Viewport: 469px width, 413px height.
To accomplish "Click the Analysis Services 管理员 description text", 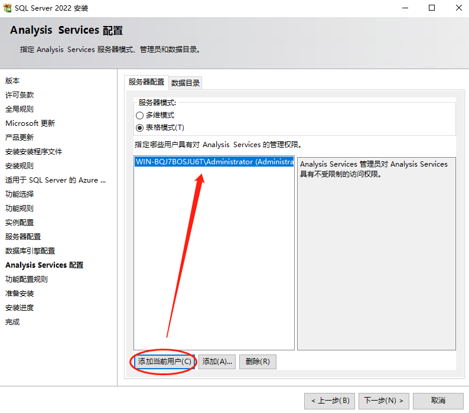I will point(373,169).
